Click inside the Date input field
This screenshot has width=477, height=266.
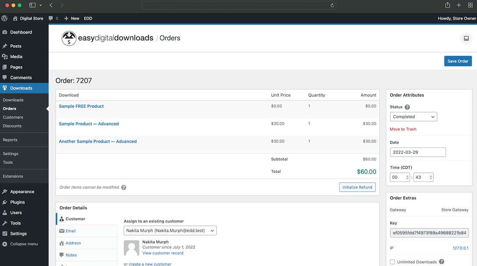click(417, 152)
